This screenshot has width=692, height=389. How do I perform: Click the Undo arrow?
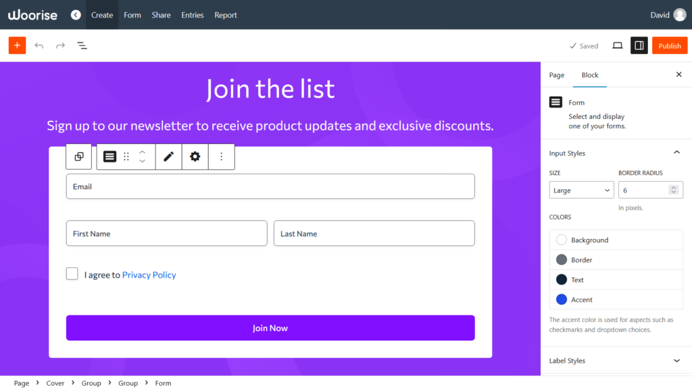[x=39, y=45]
